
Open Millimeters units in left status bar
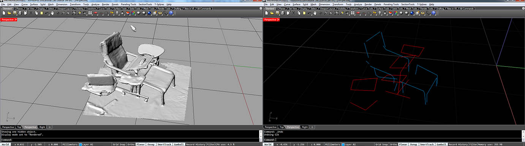pos(70,144)
